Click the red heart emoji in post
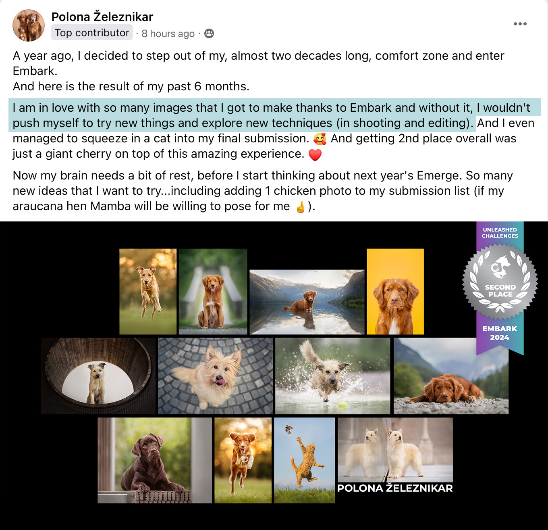 [x=315, y=155]
